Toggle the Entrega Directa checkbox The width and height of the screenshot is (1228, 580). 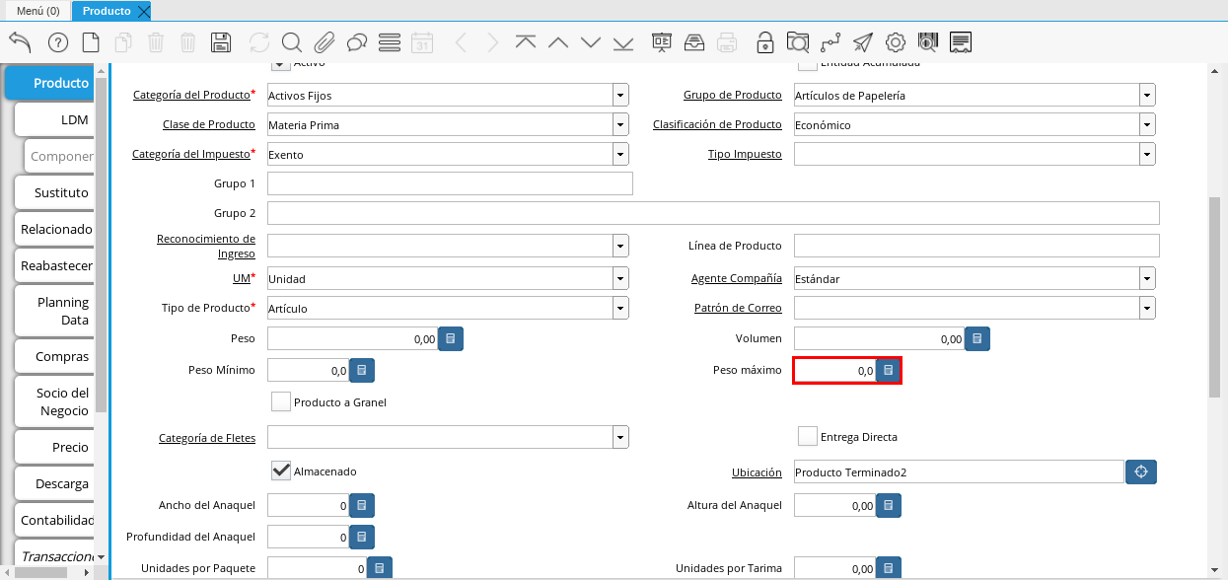coord(808,436)
